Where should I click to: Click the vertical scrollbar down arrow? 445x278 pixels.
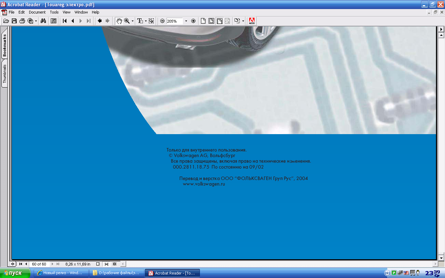pyautogui.click(x=442, y=258)
